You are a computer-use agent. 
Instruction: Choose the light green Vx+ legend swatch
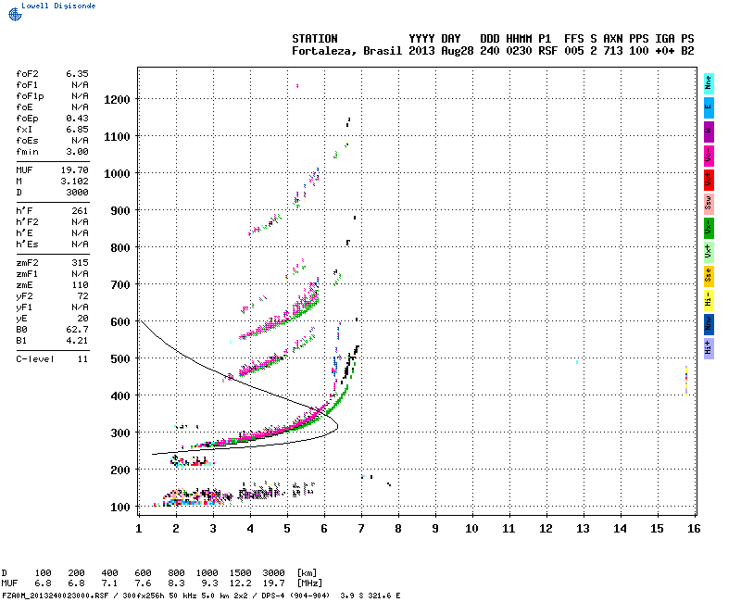click(709, 252)
